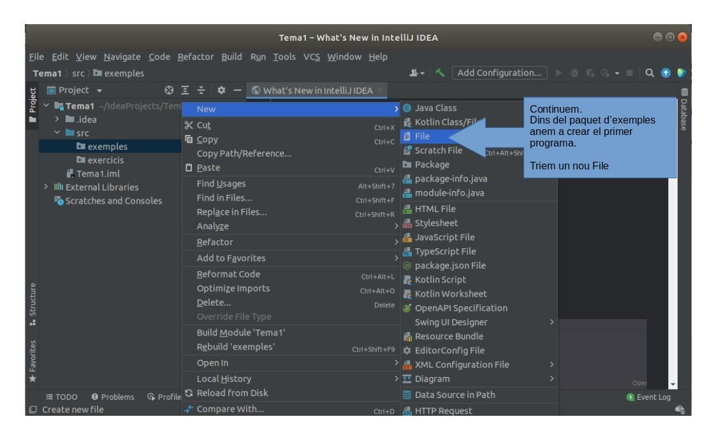Open the Navigate menu

pyautogui.click(x=122, y=57)
